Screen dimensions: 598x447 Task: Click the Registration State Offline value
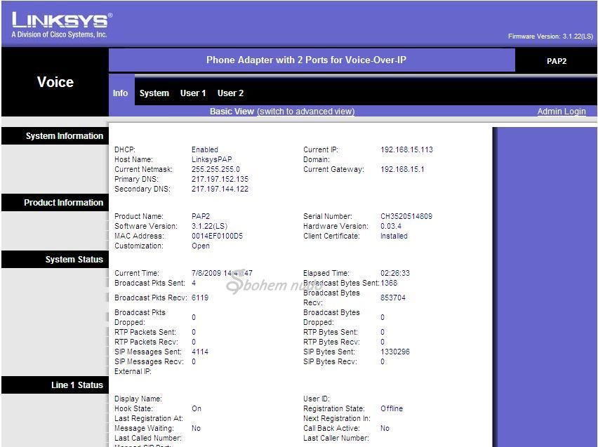click(x=391, y=408)
